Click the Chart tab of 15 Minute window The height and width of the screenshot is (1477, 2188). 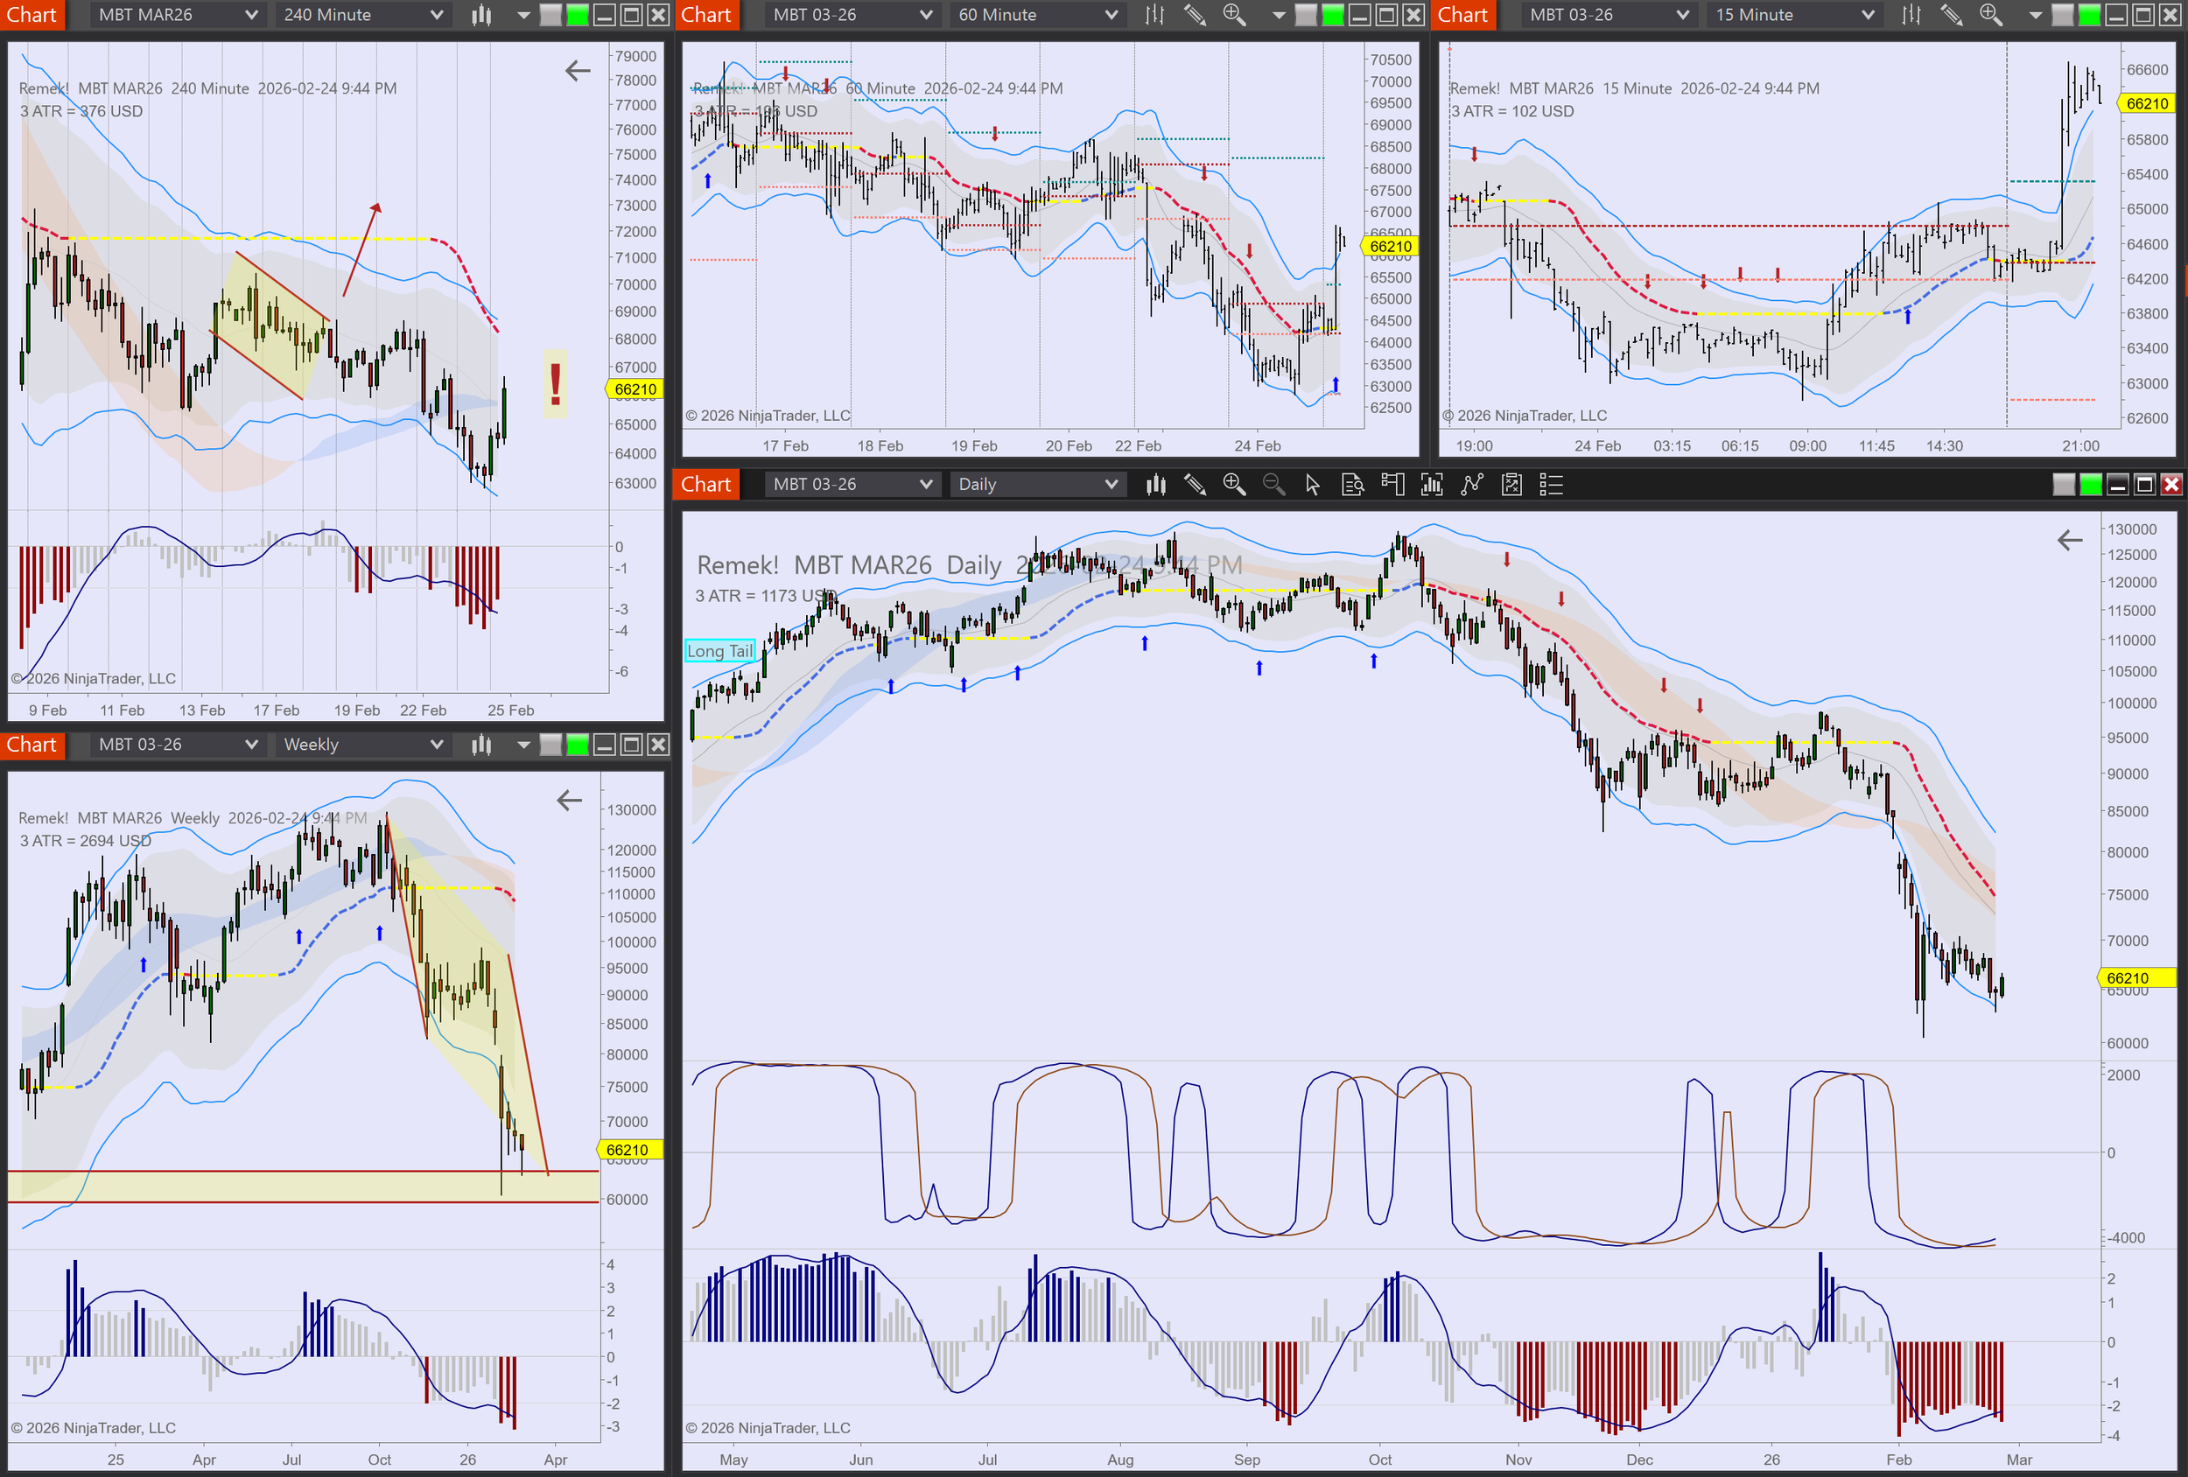tap(1462, 15)
